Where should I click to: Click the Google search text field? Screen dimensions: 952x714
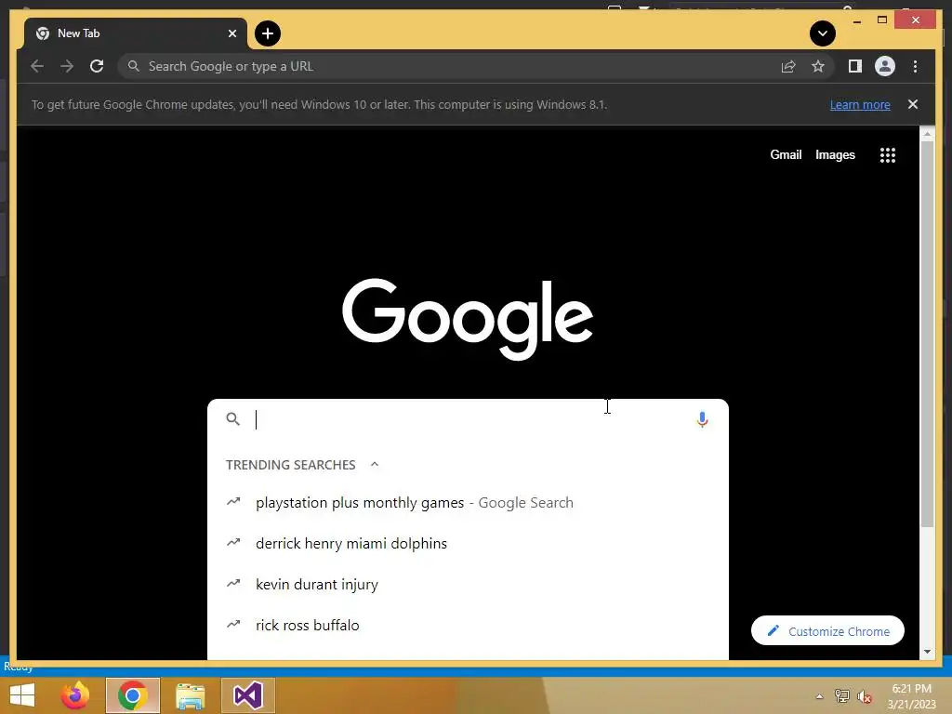click(x=468, y=419)
